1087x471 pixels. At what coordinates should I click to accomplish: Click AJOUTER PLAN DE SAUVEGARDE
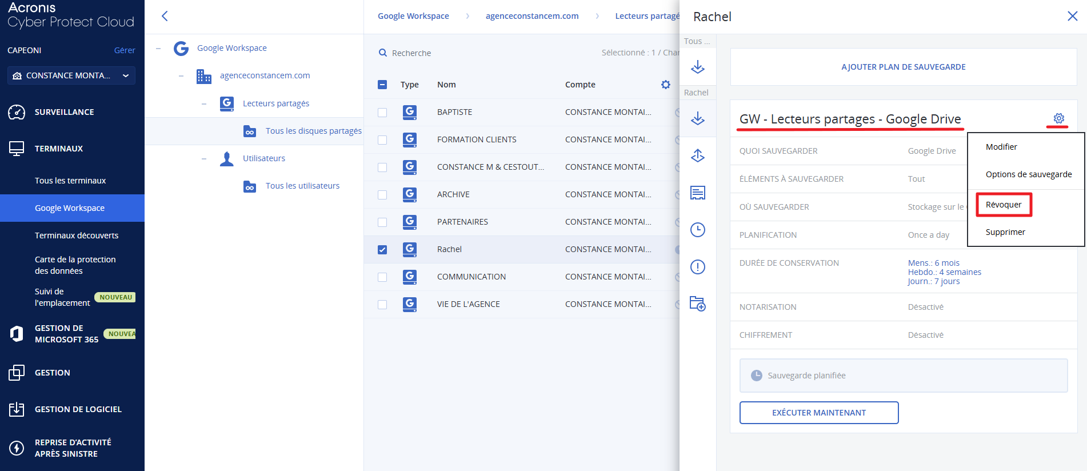(904, 67)
